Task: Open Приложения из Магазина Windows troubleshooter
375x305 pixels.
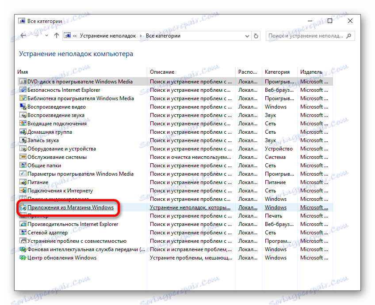Action: pyautogui.click(x=71, y=207)
